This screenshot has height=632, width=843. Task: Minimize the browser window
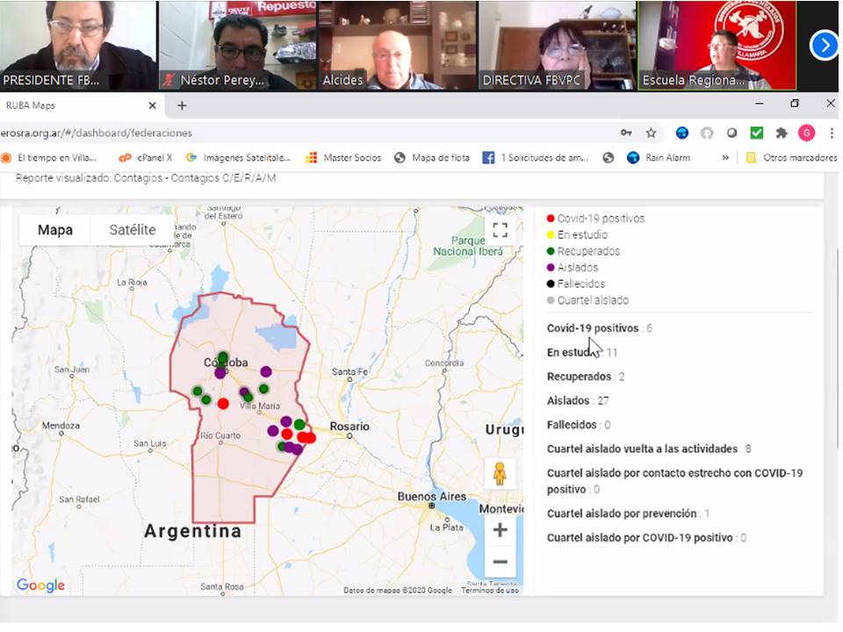coord(759,104)
